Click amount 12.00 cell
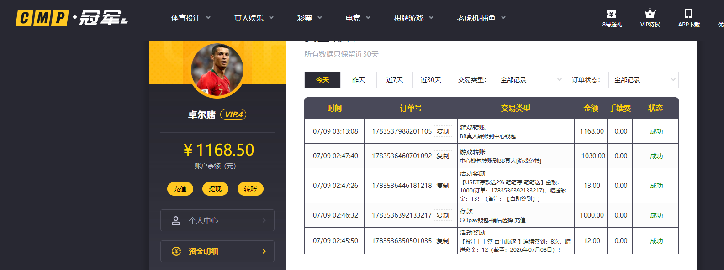The height and width of the screenshot is (270, 724). 592,241
